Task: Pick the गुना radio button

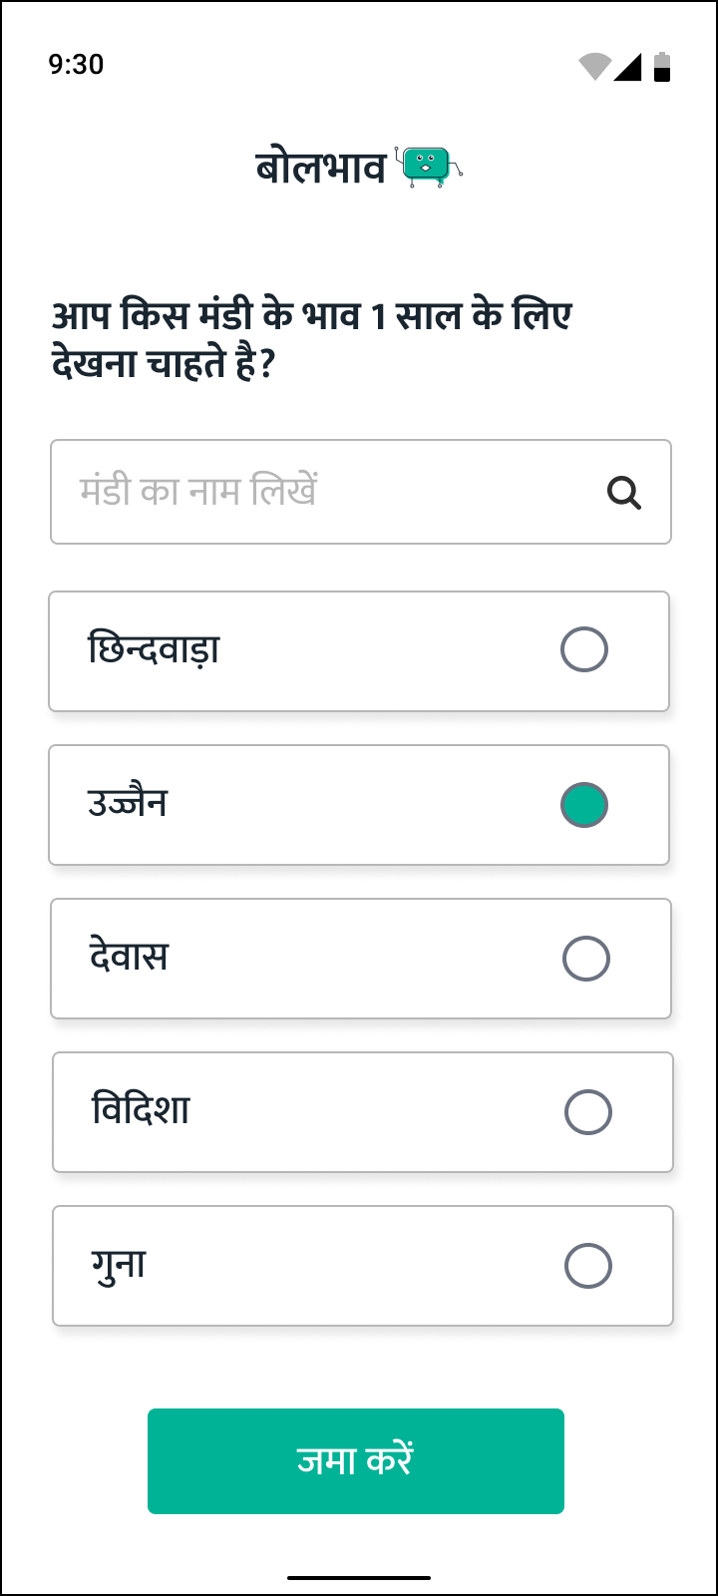Action: coord(588,1266)
